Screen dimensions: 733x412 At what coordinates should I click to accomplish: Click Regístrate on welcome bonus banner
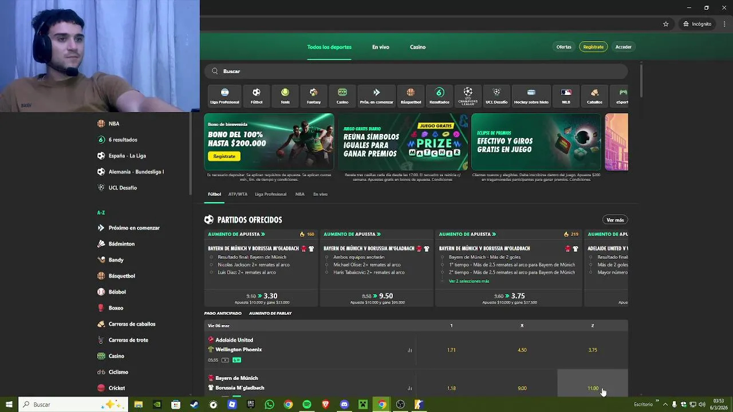[x=224, y=156]
